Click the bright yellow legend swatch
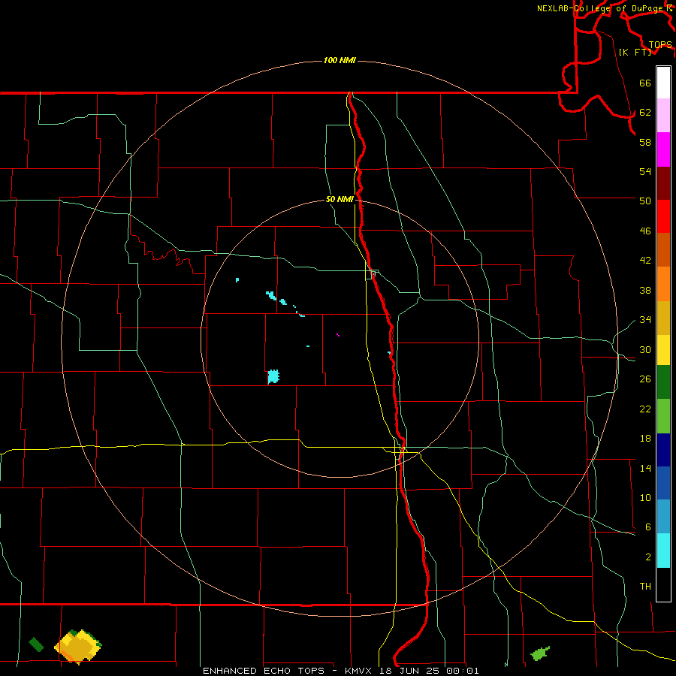Screen dimensions: 676x676 click(x=663, y=350)
